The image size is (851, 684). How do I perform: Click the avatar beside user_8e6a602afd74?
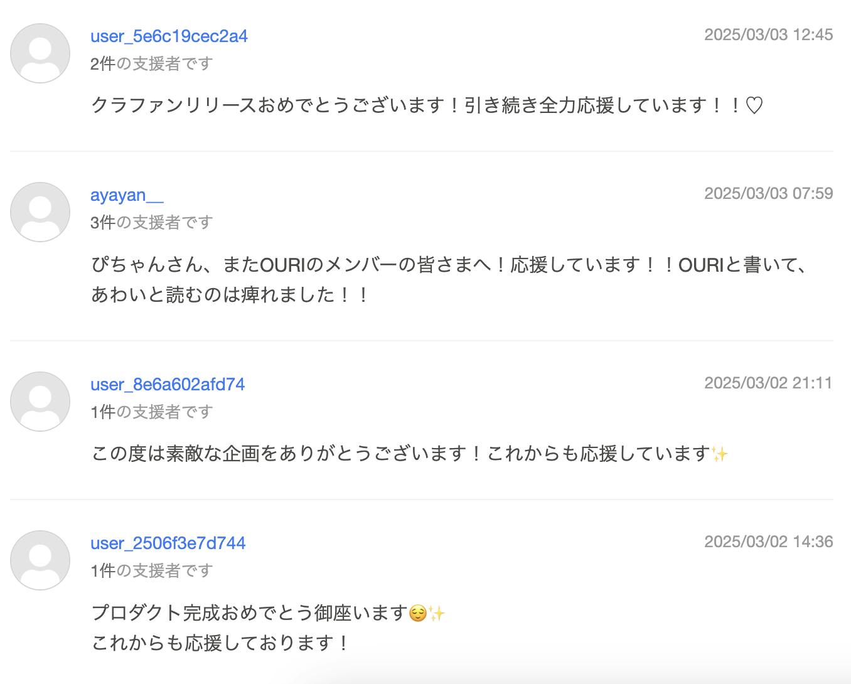40,402
